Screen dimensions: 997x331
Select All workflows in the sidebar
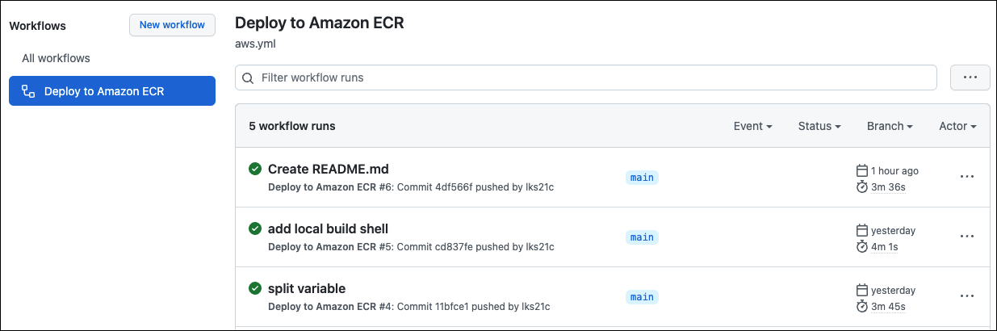click(56, 58)
